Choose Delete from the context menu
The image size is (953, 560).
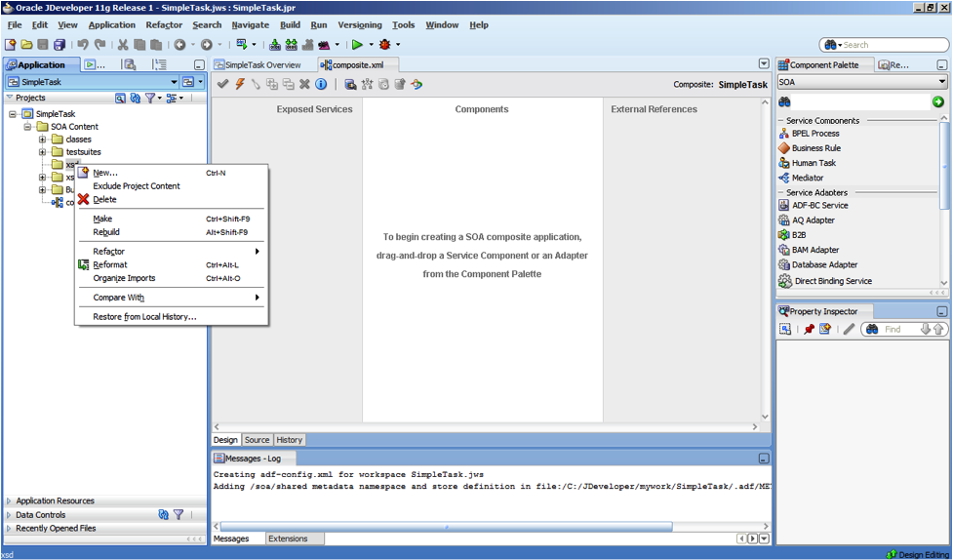pos(104,199)
